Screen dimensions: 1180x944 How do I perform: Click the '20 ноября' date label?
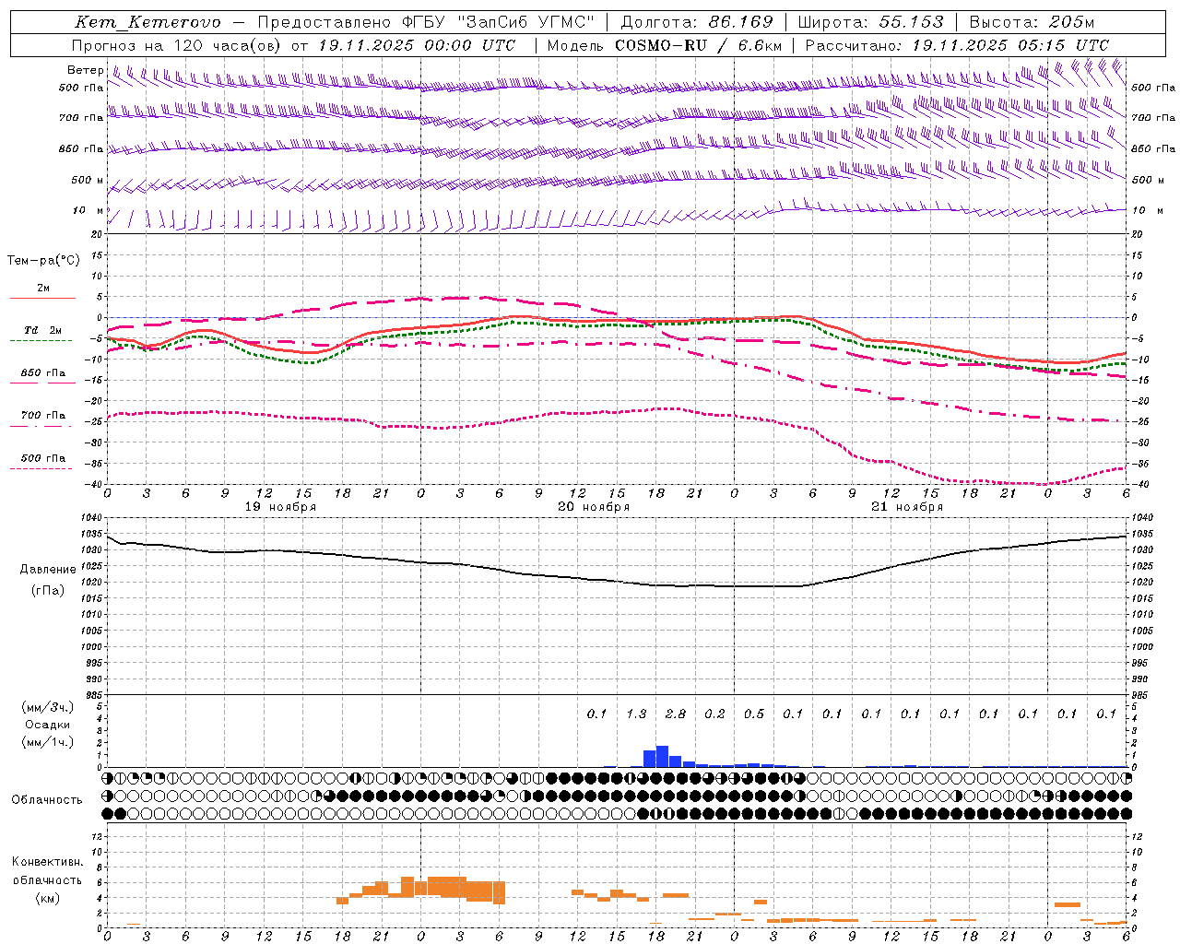tap(594, 507)
